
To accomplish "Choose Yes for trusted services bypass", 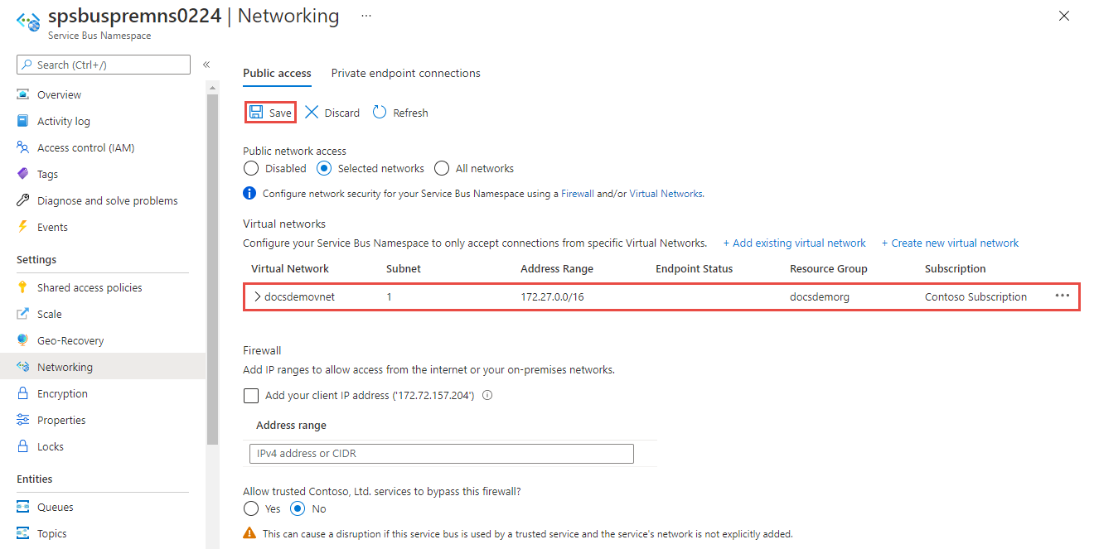I will (251, 508).
